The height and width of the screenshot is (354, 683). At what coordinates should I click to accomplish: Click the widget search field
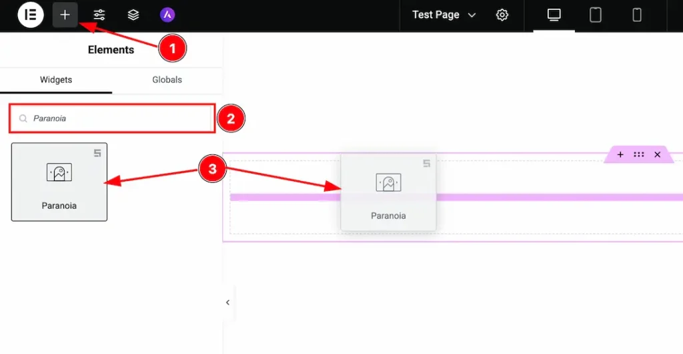coord(112,118)
